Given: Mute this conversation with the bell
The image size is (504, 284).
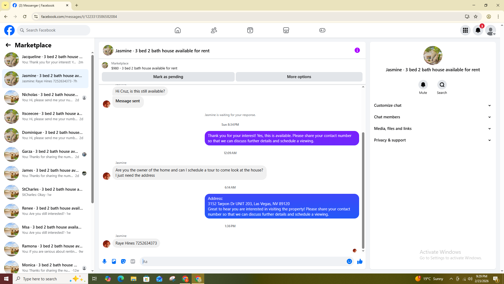Looking at the screenshot, I should point(423,85).
